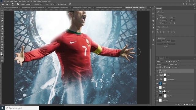The image size is (196, 110).
Task: Click the align top edges icon
Action: tap(168, 32)
